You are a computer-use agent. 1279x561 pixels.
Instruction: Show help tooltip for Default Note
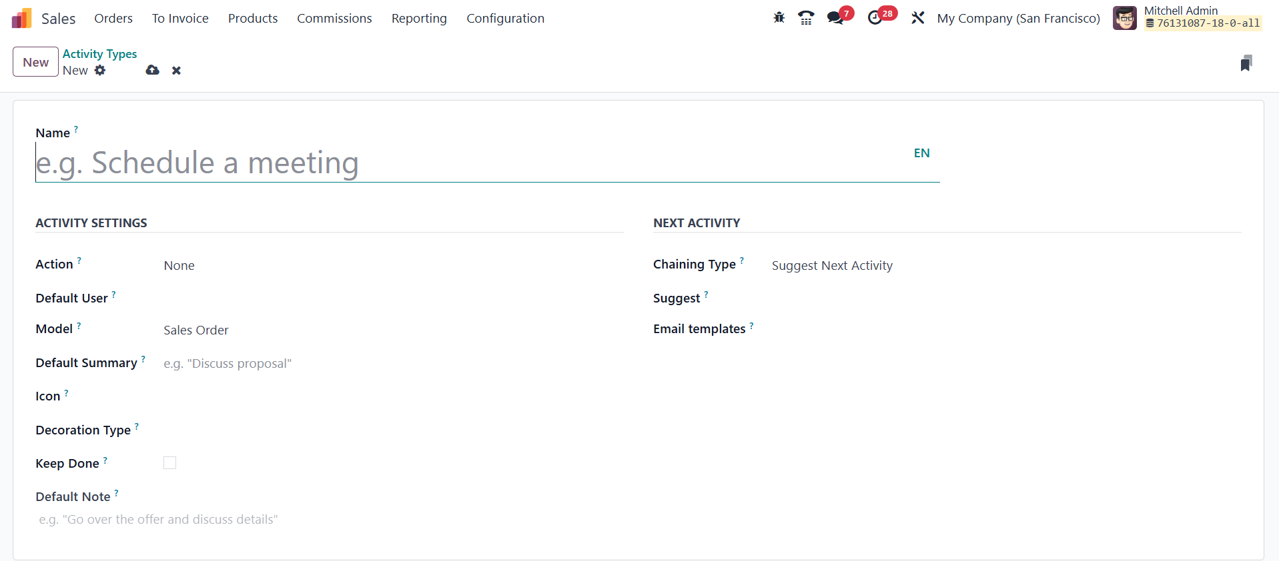coord(117,493)
